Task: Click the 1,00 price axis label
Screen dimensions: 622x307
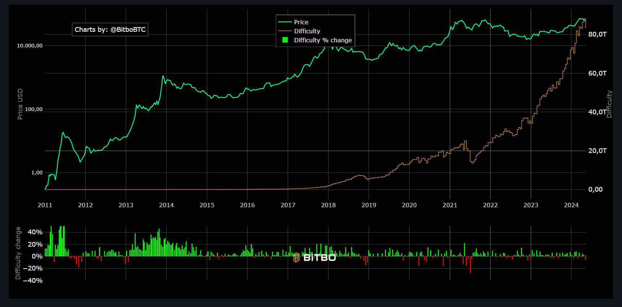Action: tap(37, 173)
